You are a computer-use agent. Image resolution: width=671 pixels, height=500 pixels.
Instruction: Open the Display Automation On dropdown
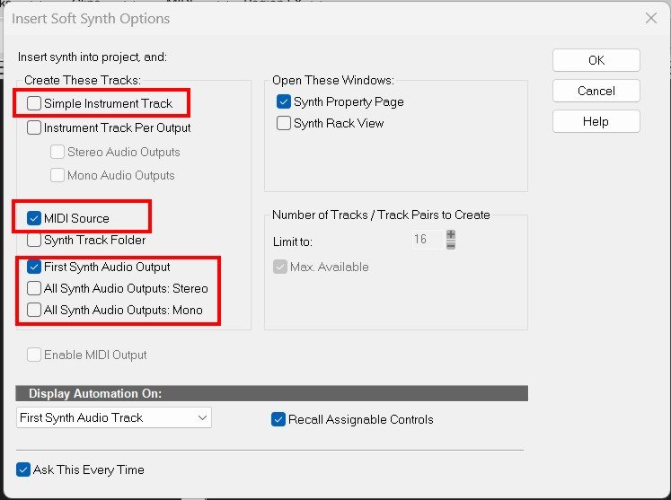point(113,417)
